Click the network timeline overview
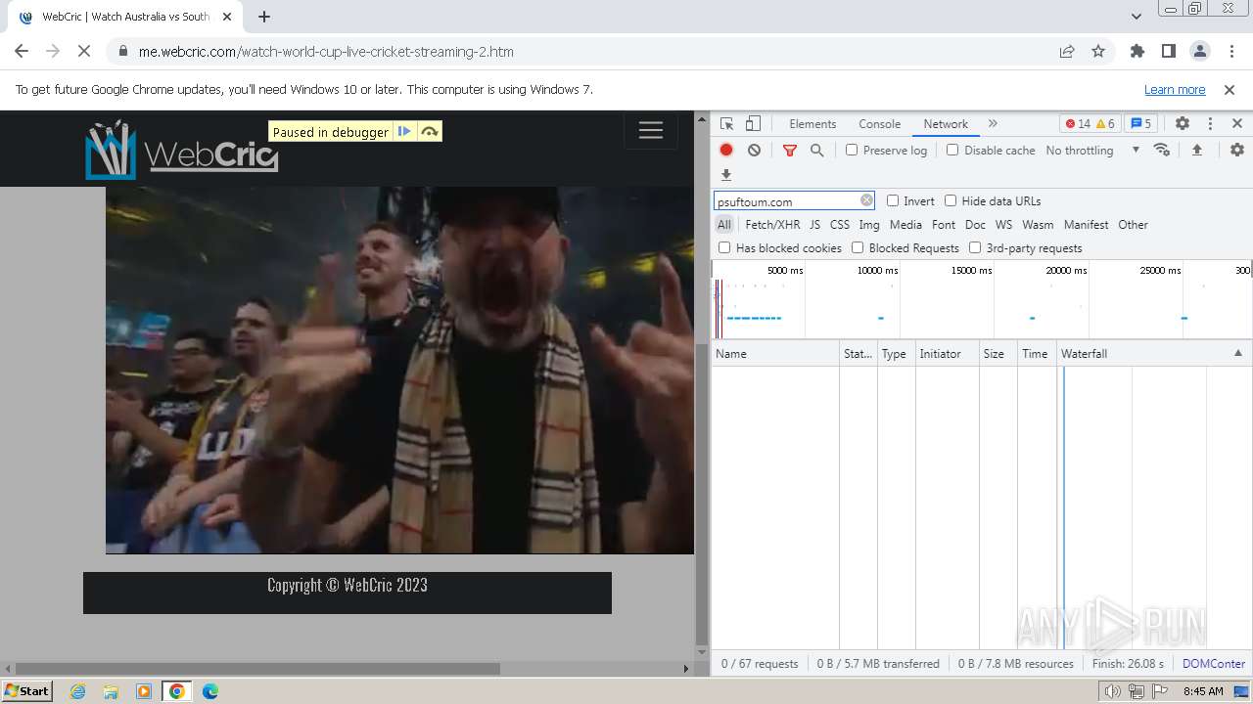 (x=982, y=299)
